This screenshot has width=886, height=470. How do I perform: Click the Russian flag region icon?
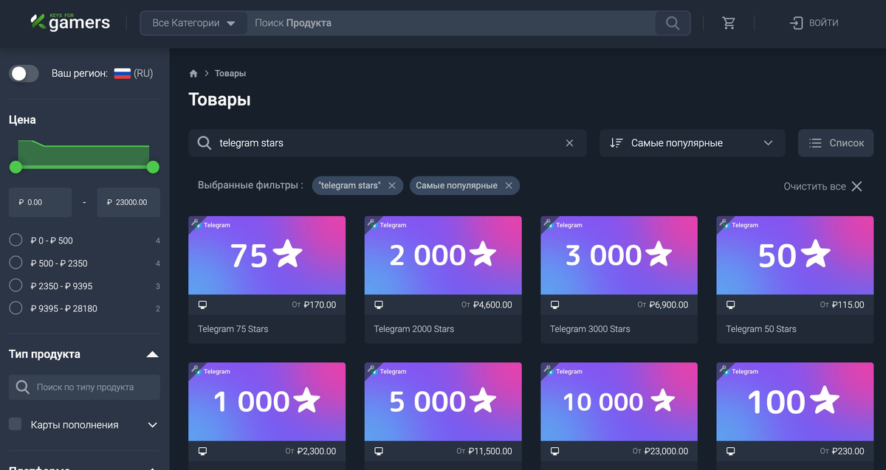(x=122, y=74)
